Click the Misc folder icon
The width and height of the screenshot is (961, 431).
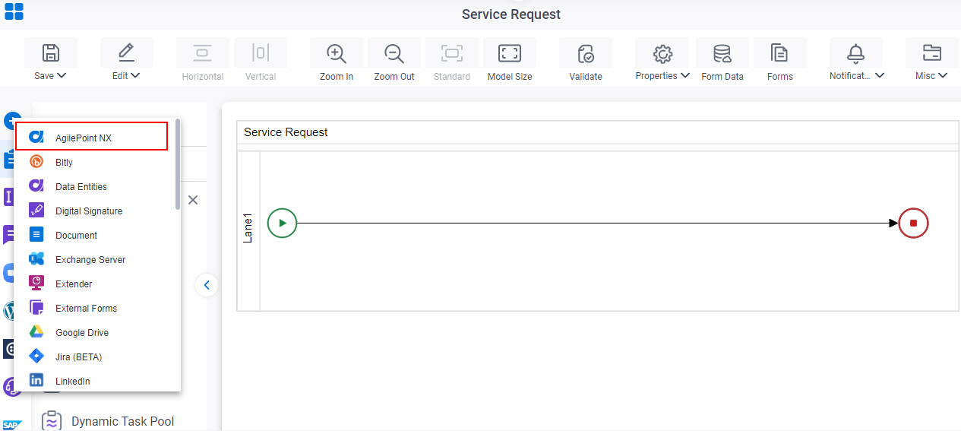pos(931,52)
